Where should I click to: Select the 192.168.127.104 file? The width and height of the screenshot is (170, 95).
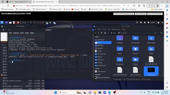pos(151,61)
